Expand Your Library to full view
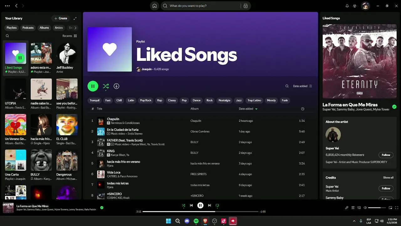 tap(75, 18)
